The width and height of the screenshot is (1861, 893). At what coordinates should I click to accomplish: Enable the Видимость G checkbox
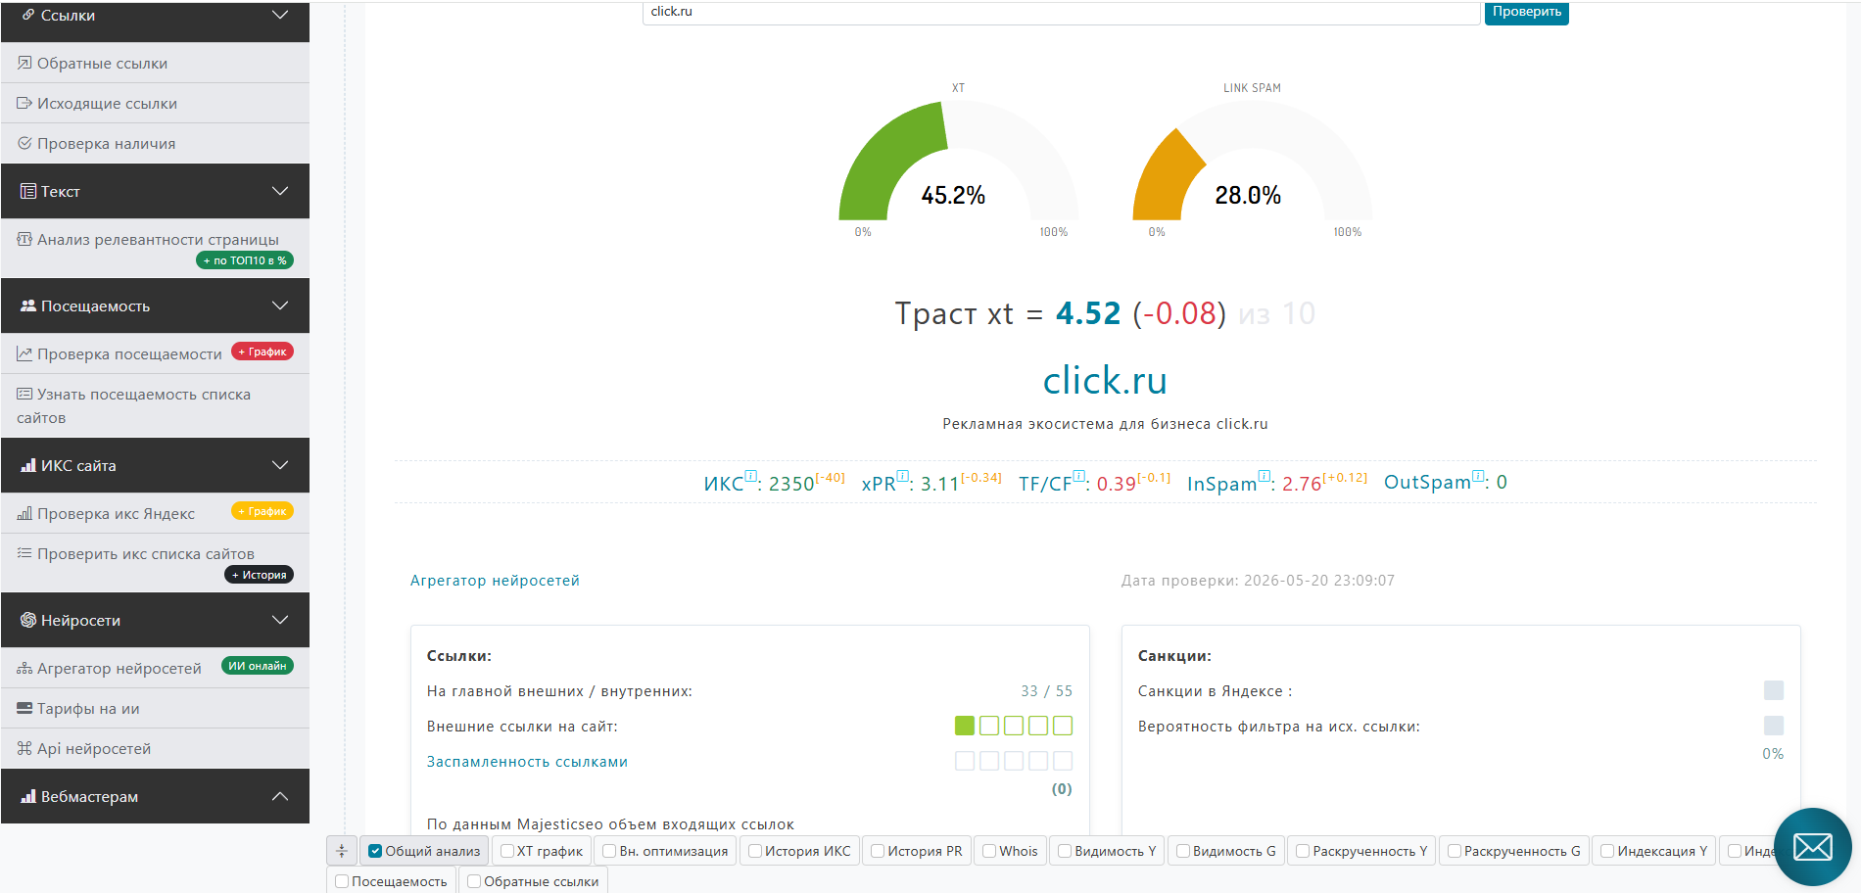[x=1183, y=851]
